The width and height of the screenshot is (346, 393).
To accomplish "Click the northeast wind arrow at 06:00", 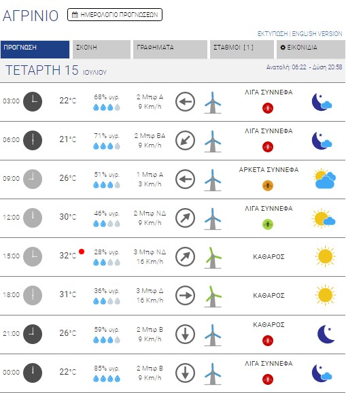I will [x=185, y=140].
